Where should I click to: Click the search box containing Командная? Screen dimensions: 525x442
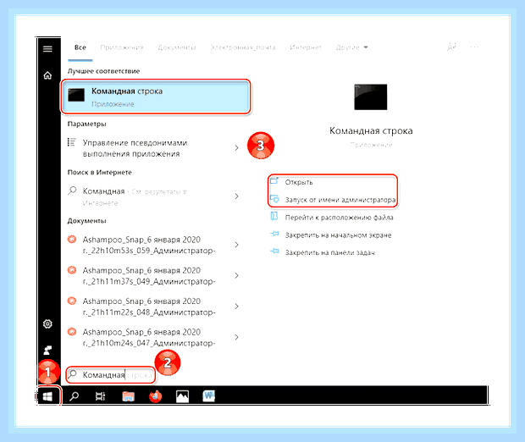[x=110, y=375]
